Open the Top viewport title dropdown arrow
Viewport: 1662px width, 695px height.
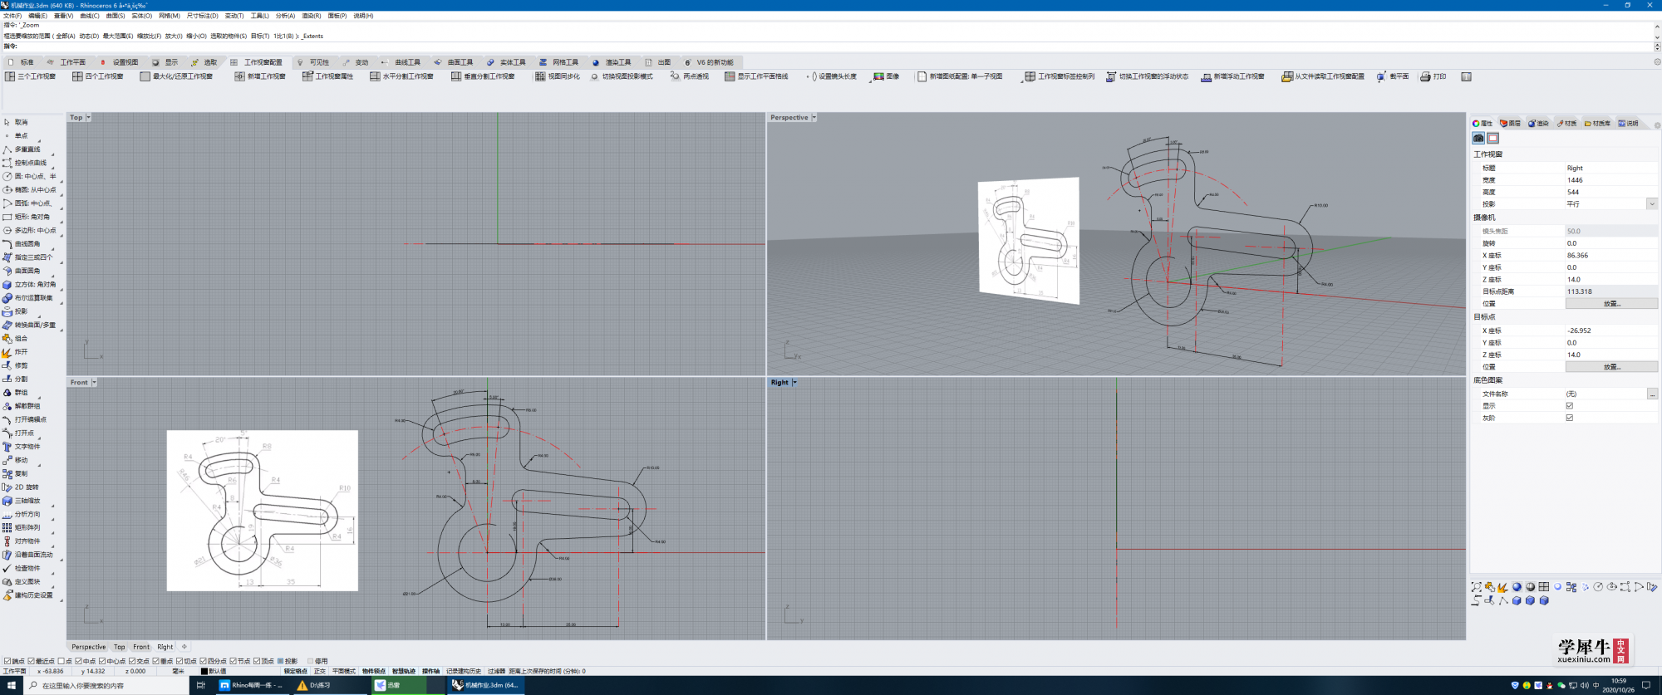89,117
